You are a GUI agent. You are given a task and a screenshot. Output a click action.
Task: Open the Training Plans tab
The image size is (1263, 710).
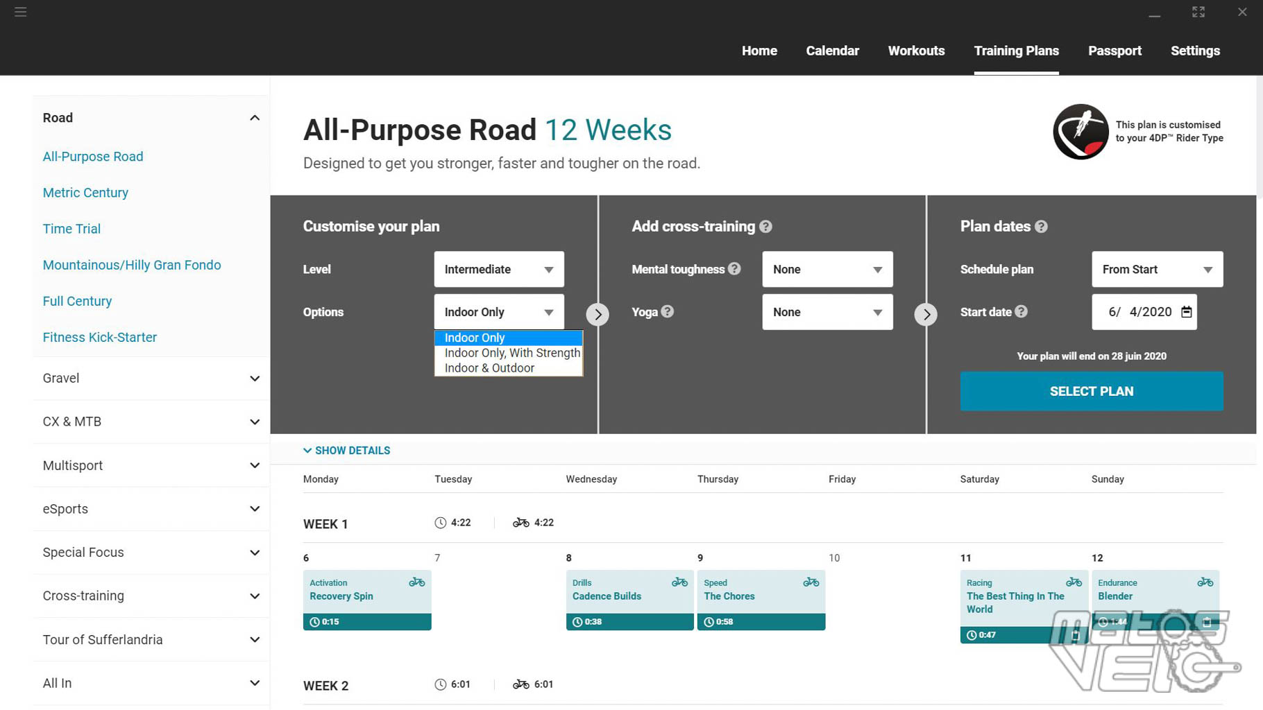tap(1016, 51)
